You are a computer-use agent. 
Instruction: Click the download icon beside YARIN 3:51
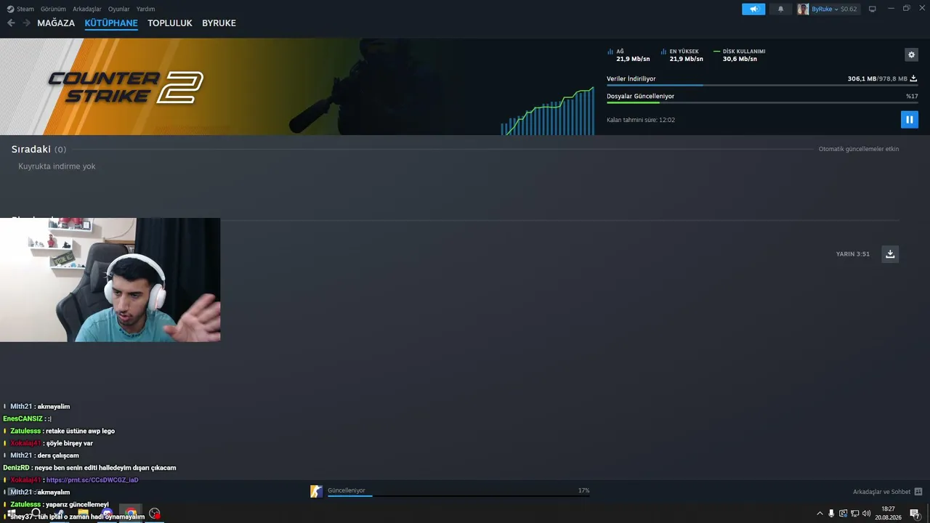[x=890, y=254]
